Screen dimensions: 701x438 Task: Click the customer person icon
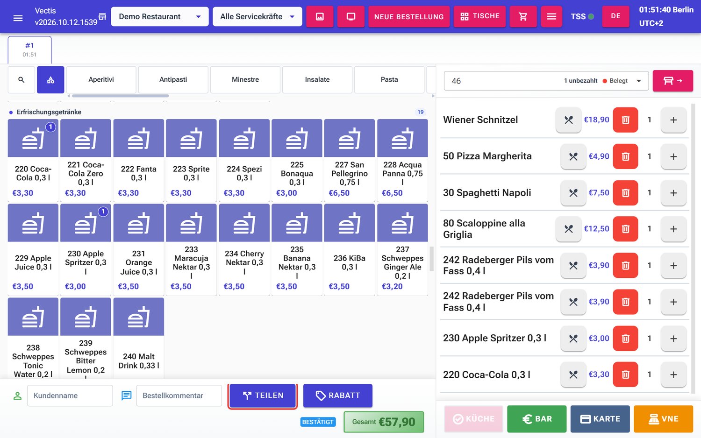pyautogui.click(x=17, y=396)
